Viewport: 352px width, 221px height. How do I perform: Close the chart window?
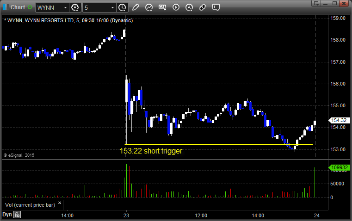[x=344, y=3]
